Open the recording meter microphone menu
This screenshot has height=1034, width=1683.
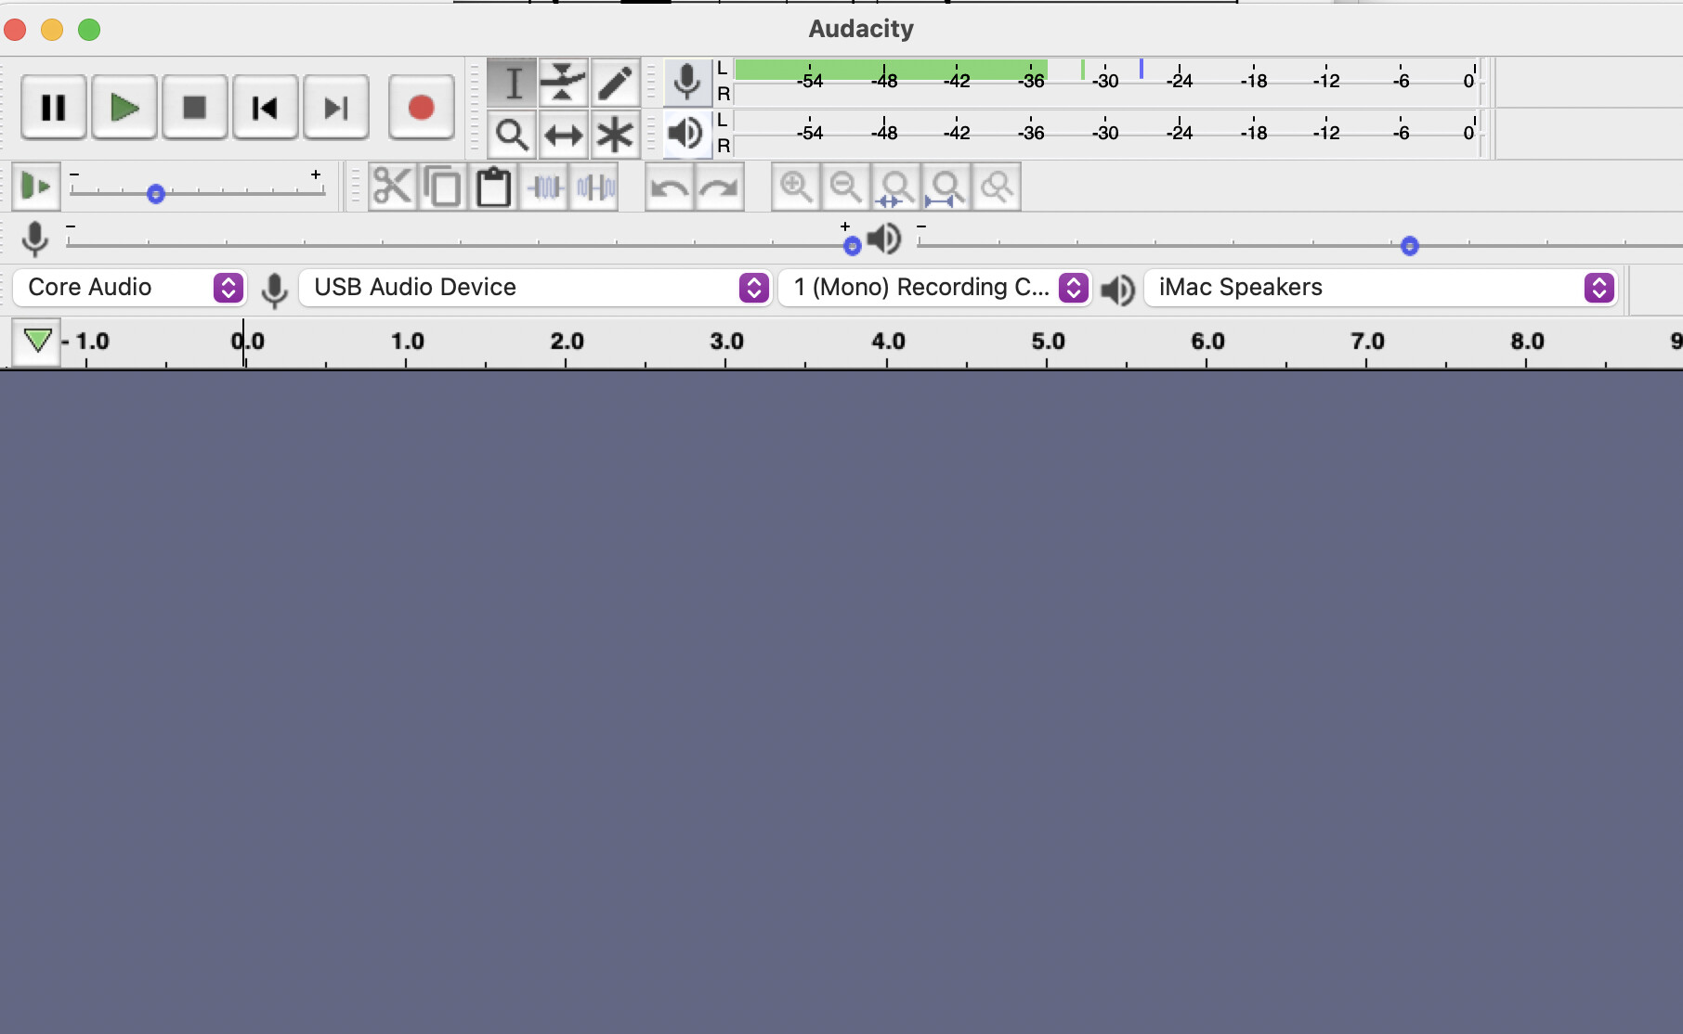point(687,82)
